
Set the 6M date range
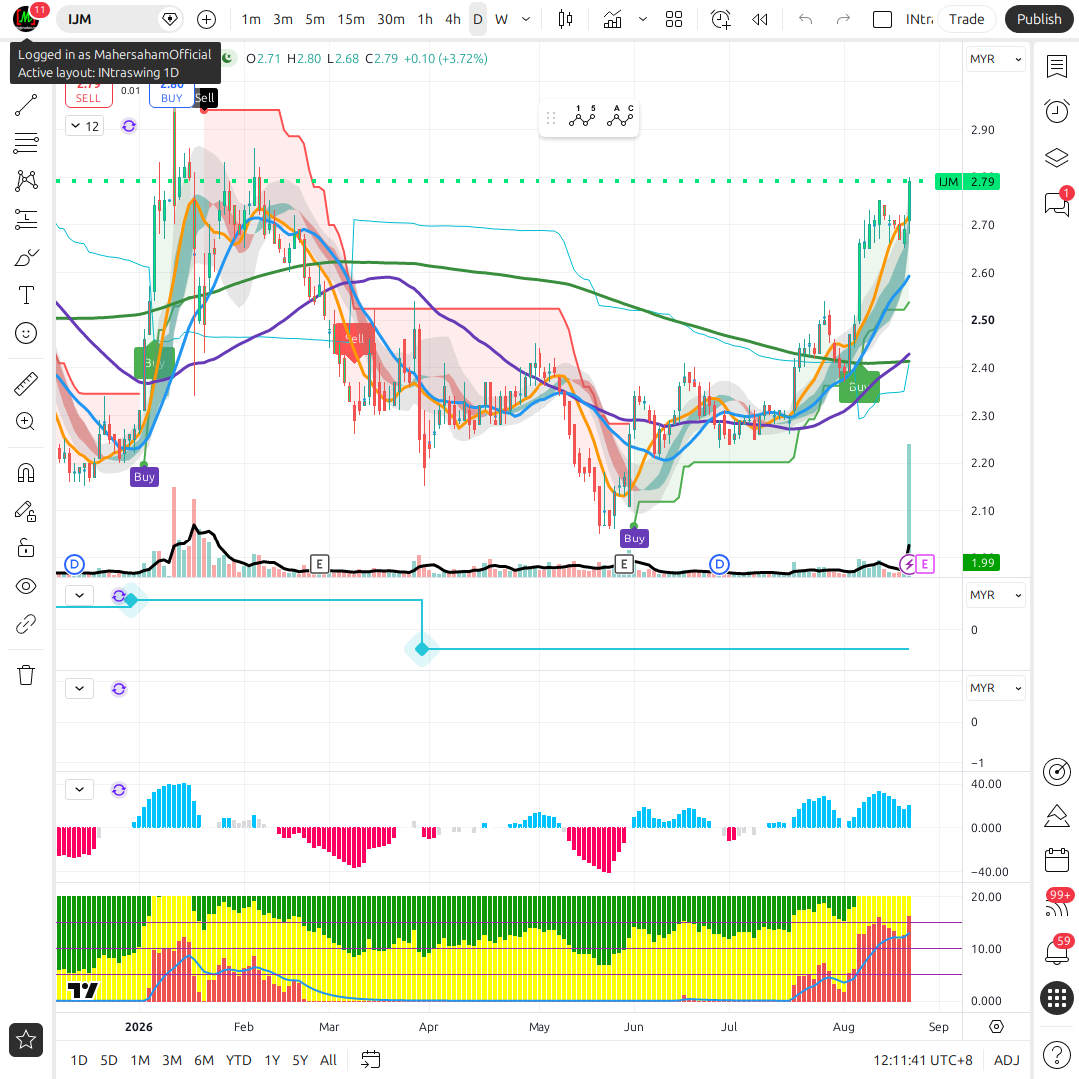pyautogui.click(x=204, y=1060)
